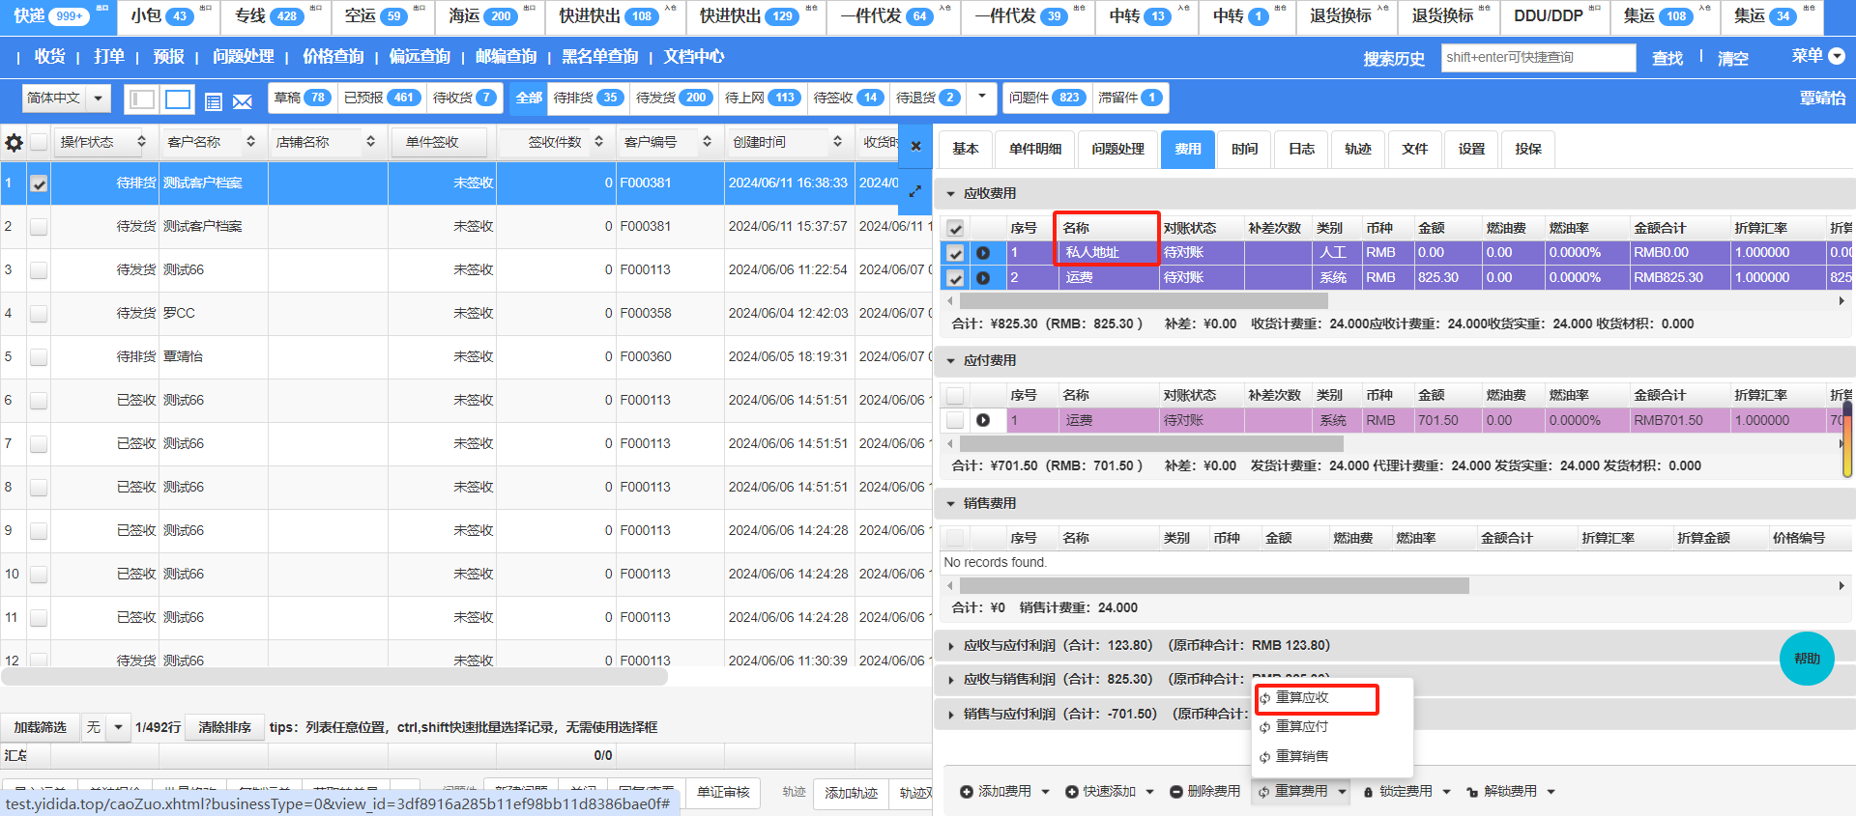Click the order list horizontal scrollbar

(334, 677)
